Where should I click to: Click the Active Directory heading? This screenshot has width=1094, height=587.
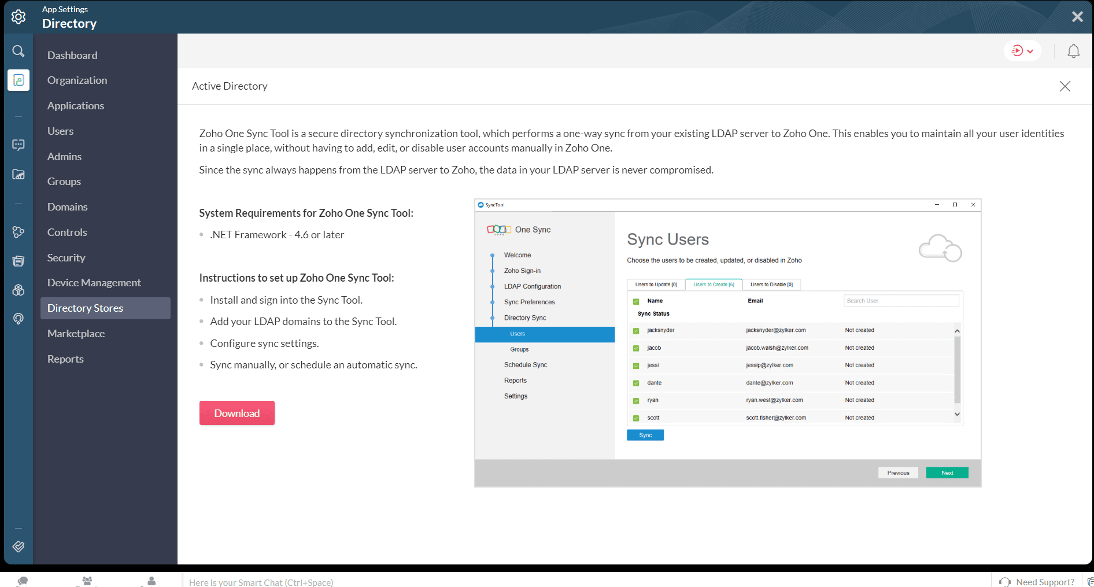(x=230, y=86)
